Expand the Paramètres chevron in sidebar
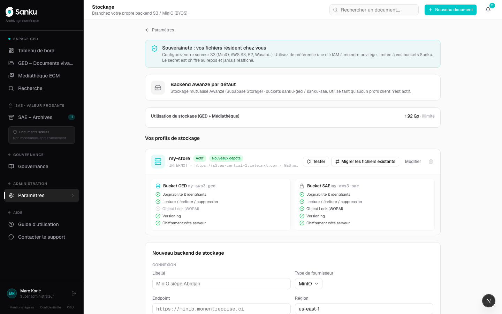The image size is (502, 314). click(73, 195)
